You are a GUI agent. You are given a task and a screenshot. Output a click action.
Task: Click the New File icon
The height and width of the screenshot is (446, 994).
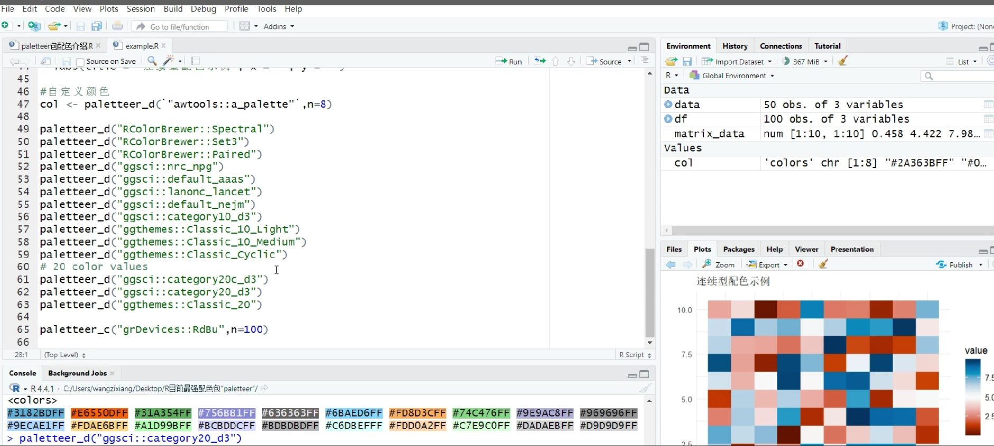[x=5, y=26]
